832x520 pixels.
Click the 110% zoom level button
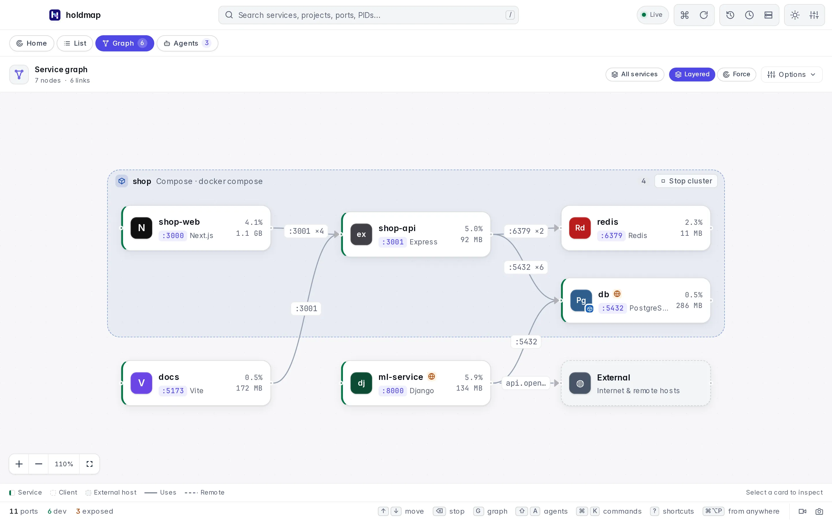[x=64, y=464]
